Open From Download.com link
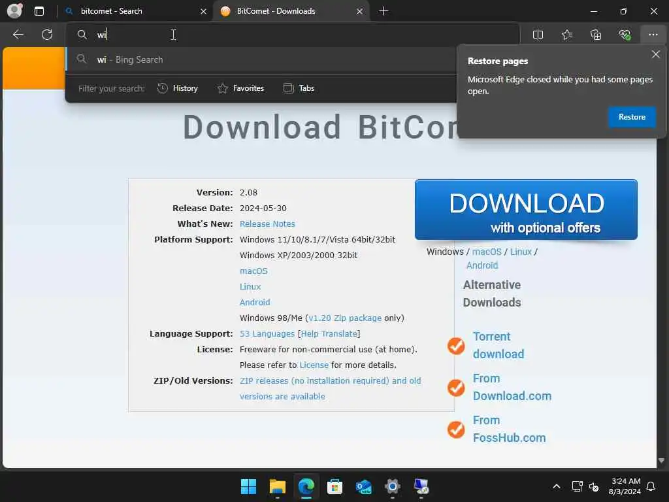 [512, 387]
